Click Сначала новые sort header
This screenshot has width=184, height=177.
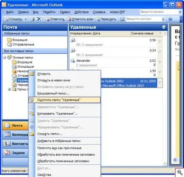pos(144,33)
